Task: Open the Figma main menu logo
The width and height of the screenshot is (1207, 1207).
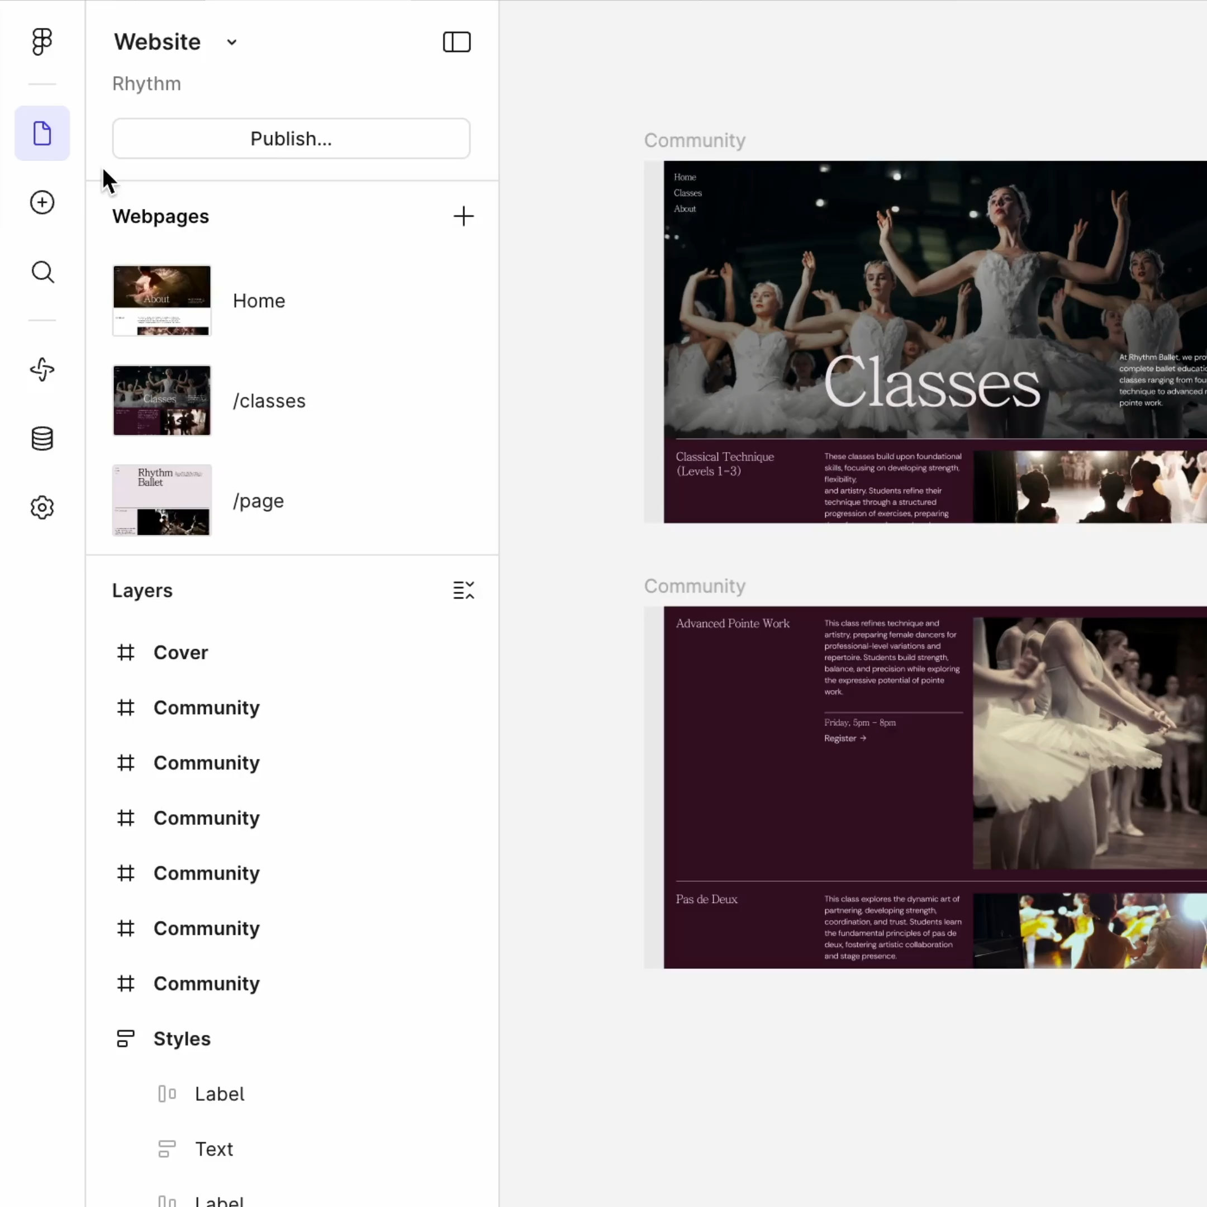Action: (42, 42)
